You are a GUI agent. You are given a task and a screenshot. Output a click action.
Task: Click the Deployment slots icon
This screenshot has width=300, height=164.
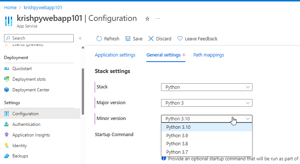point(7,79)
